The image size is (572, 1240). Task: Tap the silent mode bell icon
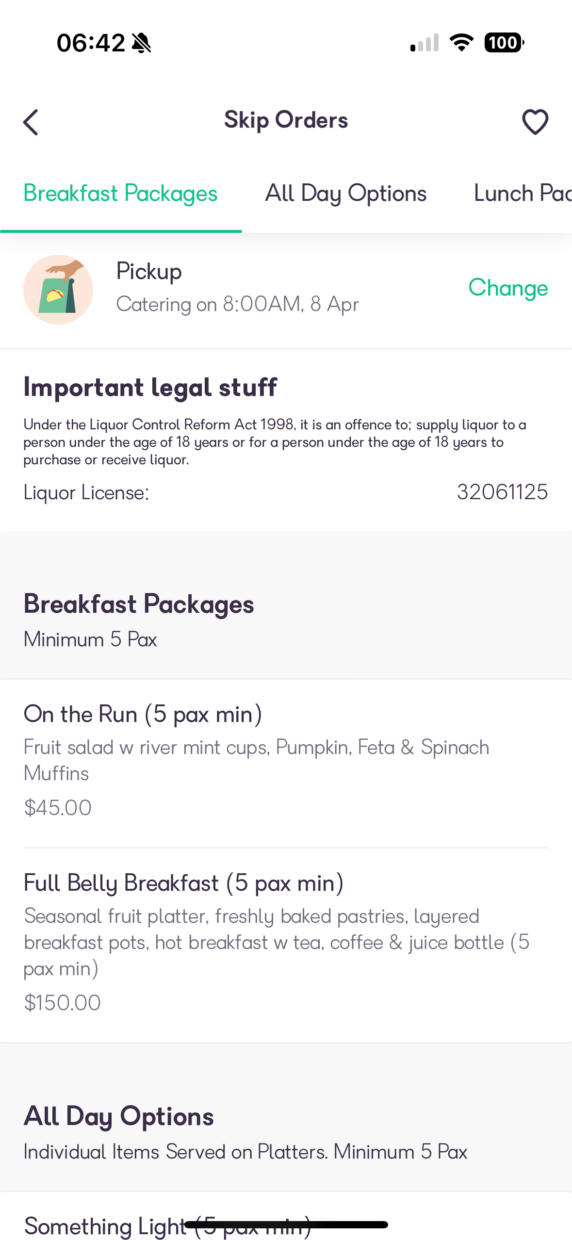(141, 43)
